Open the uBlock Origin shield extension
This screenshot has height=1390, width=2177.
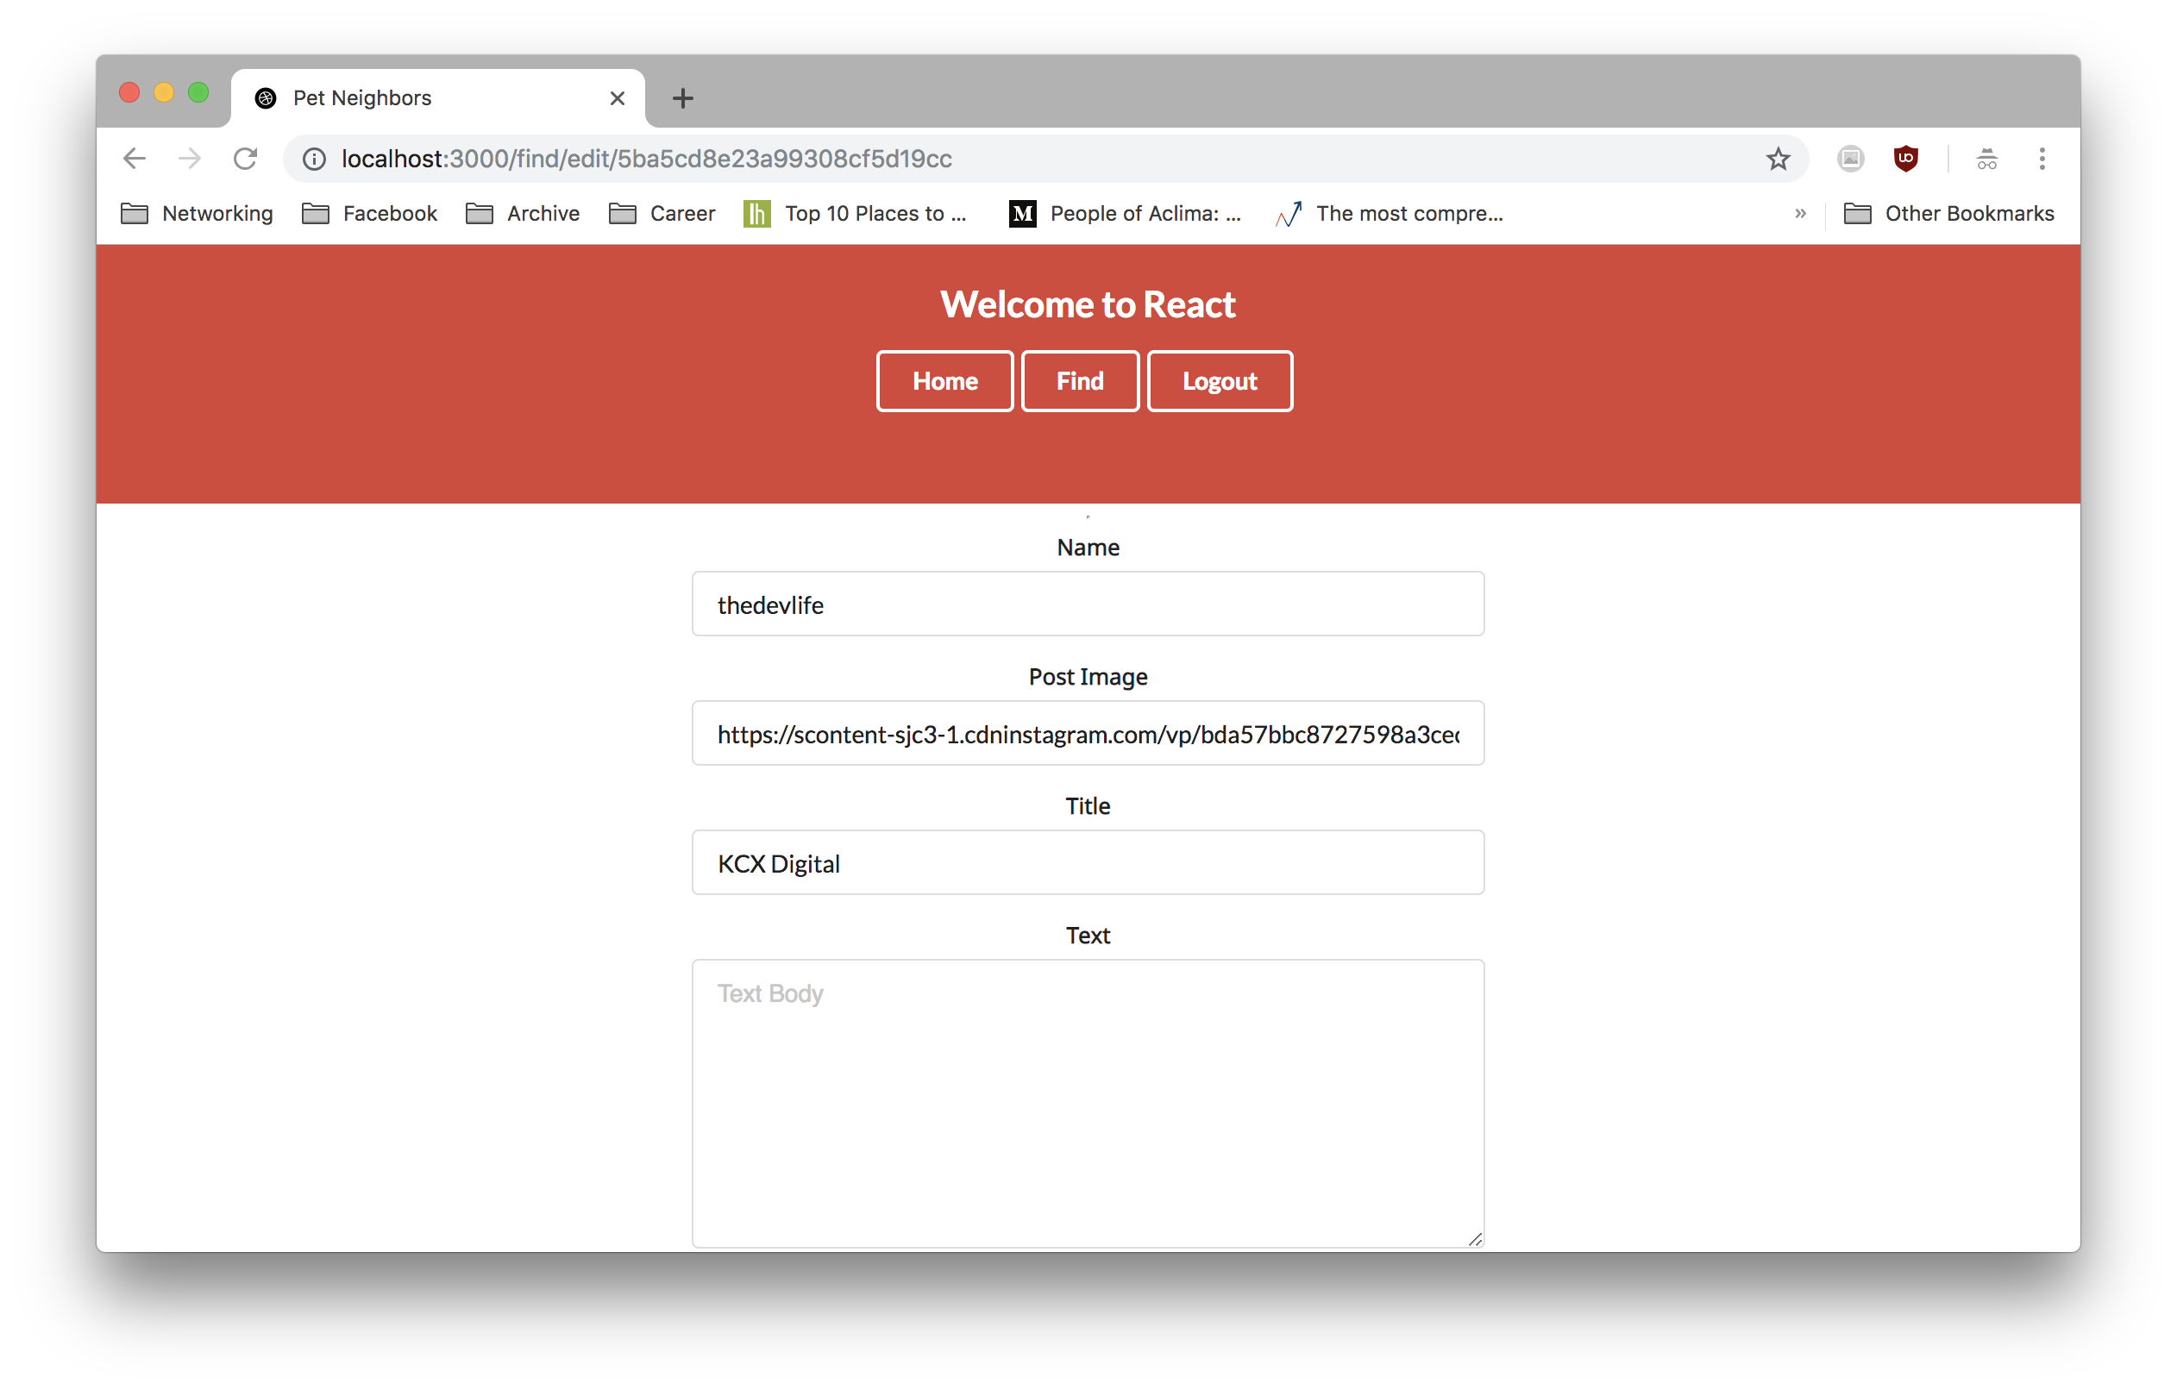1906,159
